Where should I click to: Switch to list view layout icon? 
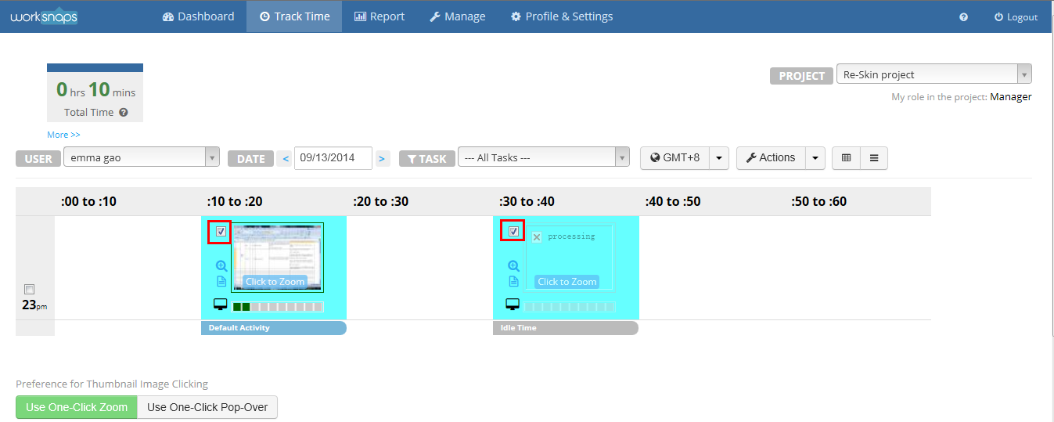point(873,158)
